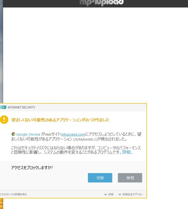Click the JS/Mybestdc.C detection name
Screen dimensions: 188x209
(85, 140)
